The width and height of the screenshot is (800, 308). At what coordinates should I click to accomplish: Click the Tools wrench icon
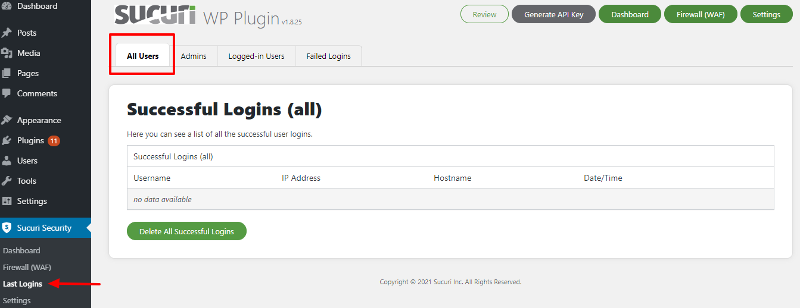7,181
